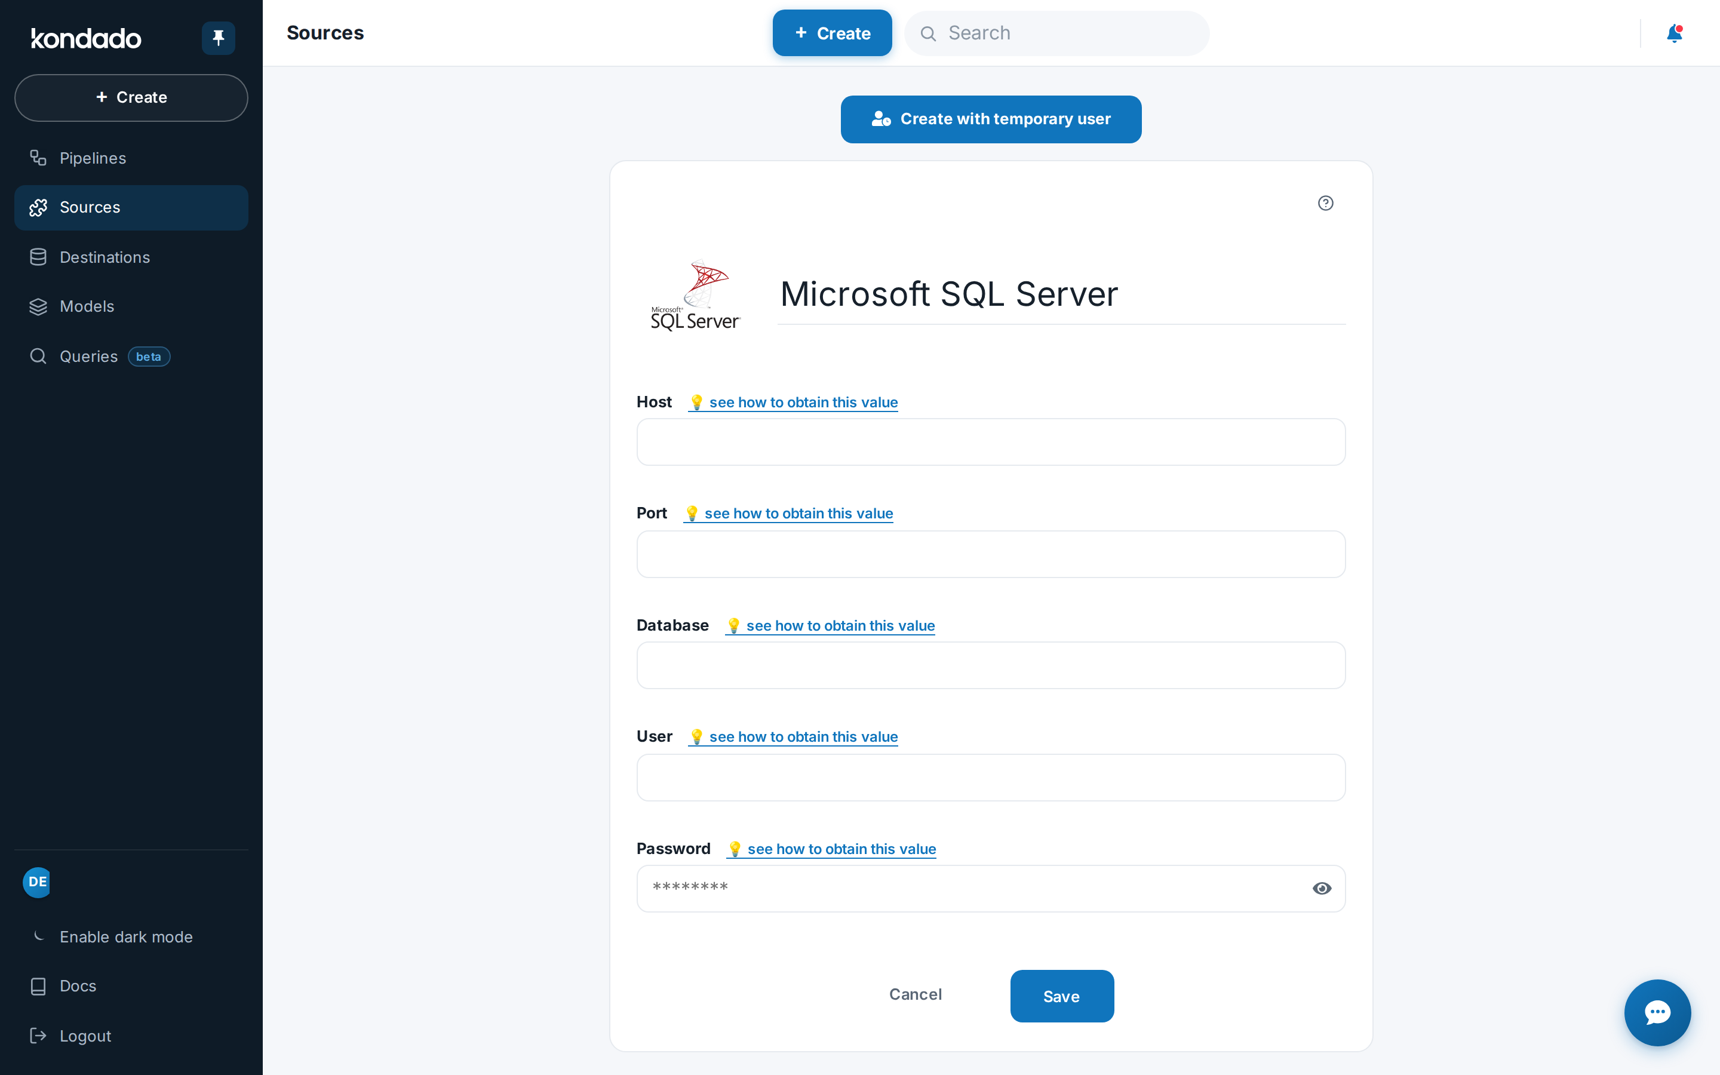Focus the Port input field
The height and width of the screenshot is (1075, 1720).
[991, 554]
